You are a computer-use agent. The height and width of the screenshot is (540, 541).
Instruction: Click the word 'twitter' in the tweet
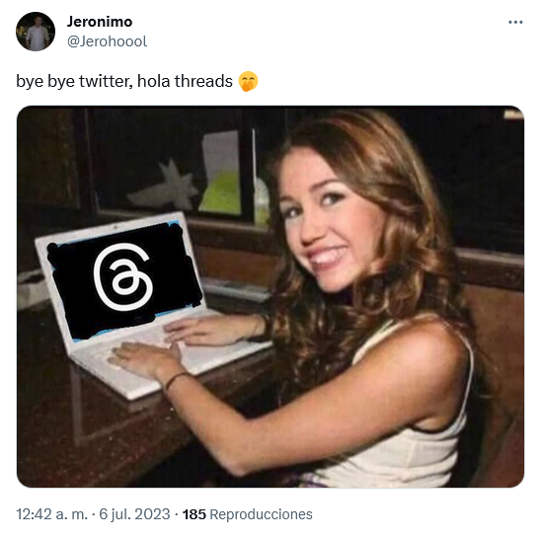coord(106,81)
